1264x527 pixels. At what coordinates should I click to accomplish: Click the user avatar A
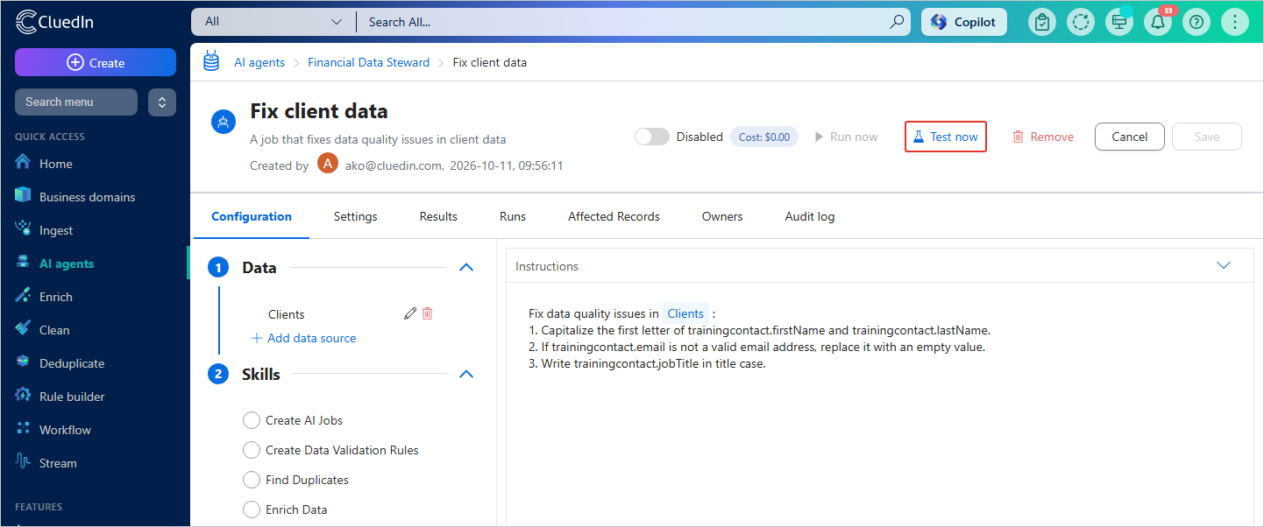click(x=328, y=164)
